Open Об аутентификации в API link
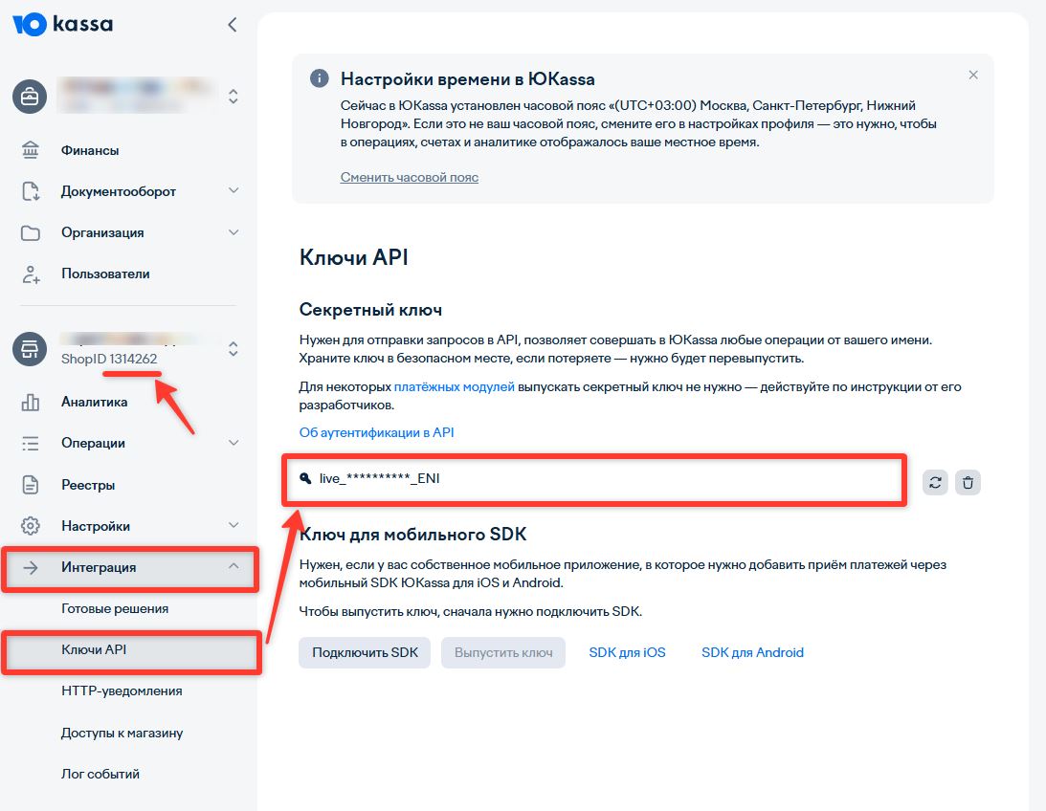 [376, 432]
